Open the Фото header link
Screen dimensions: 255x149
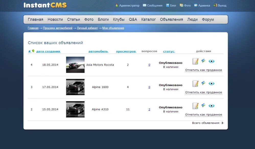click(x=187, y=6)
